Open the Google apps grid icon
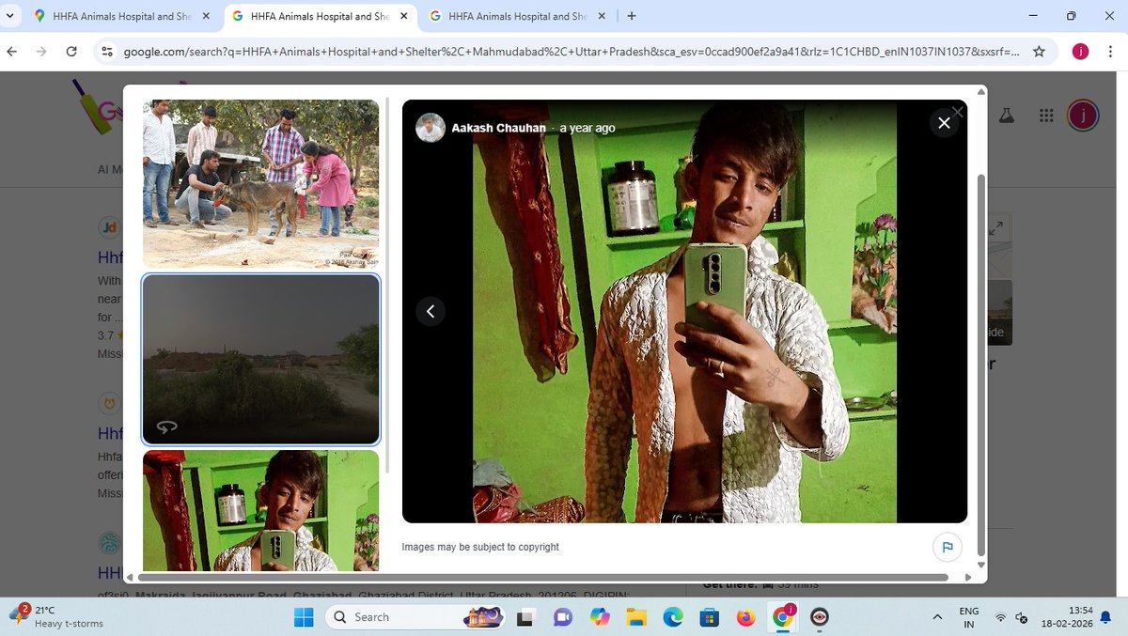1128x636 pixels. pyautogui.click(x=1046, y=116)
